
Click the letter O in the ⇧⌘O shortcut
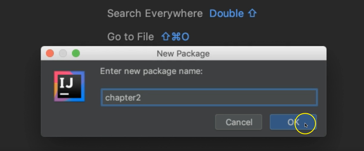click(x=185, y=37)
